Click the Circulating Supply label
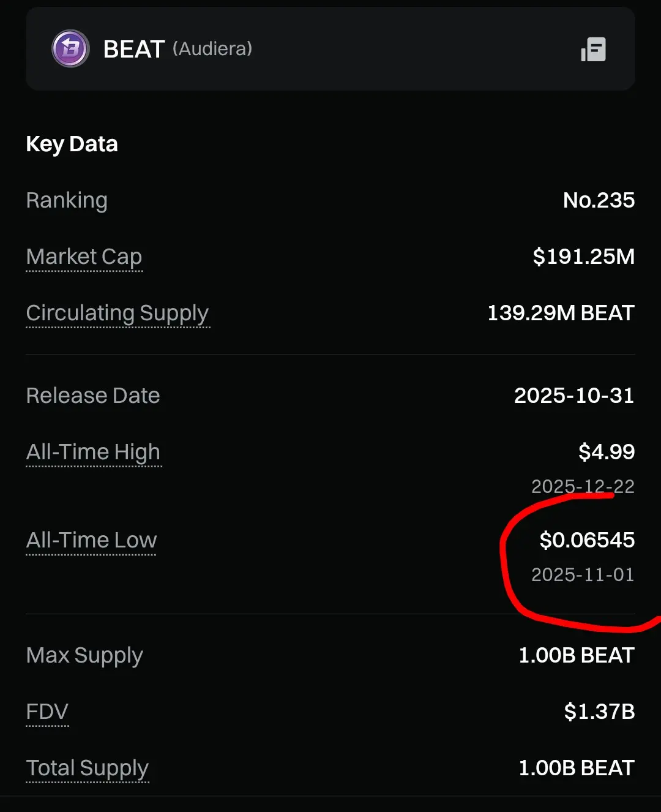Screen dimensions: 661x812 pyautogui.click(x=118, y=313)
